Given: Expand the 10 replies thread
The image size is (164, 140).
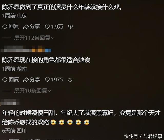Looking at the screenshot, I should tap(33, 91).
